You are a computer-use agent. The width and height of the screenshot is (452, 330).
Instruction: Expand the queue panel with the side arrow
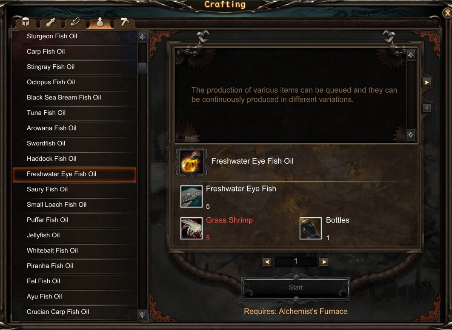426,82
